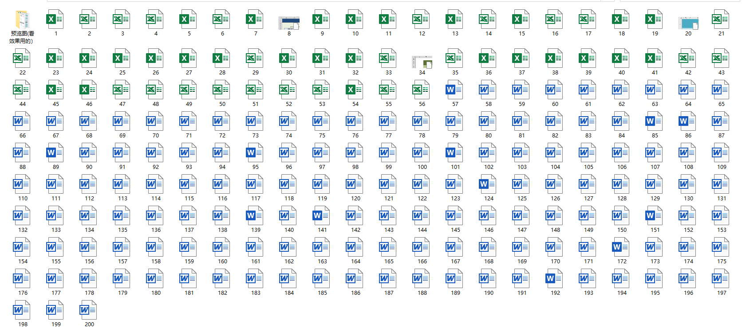Select Excel file named 1
742x332 pixels.
55,20
